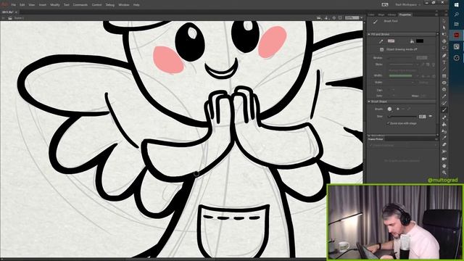Select the Zoom magnifier tool
The height and width of the screenshot is (261, 464).
tap(444, 173)
